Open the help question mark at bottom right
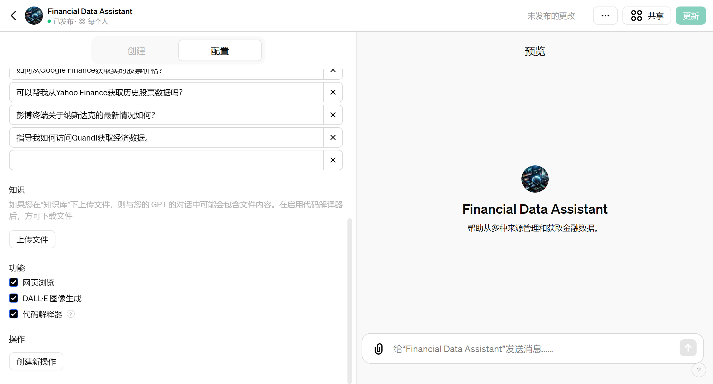The height and width of the screenshot is (384, 713). (699, 370)
